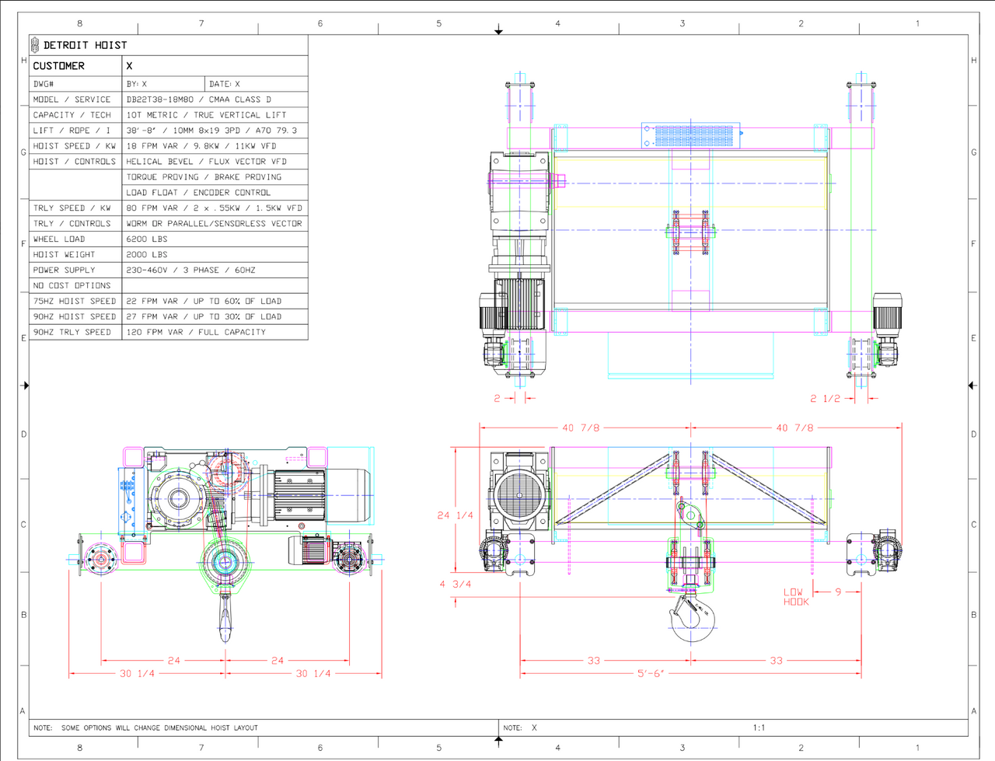Click the MODEL / SERVICE label
Image resolution: width=995 pixels, height=761 pixels.
pos(72,99)
